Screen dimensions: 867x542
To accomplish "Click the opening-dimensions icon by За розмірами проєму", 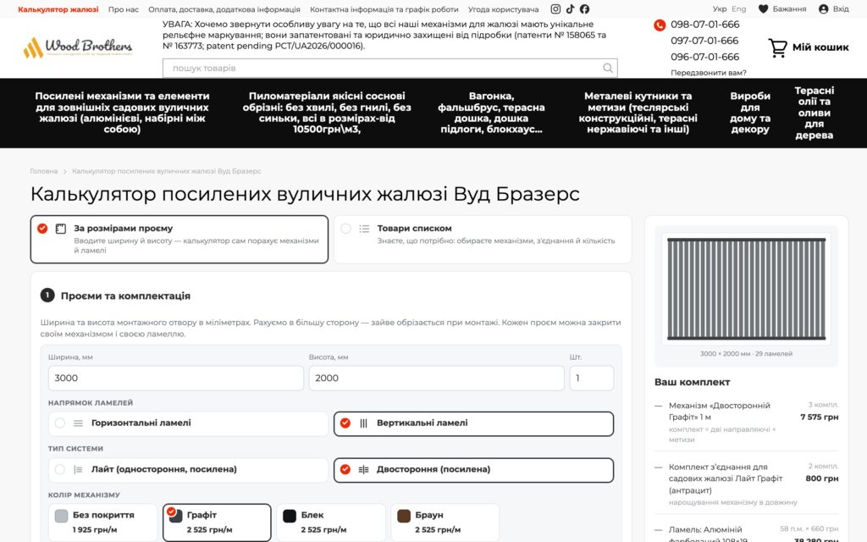I will pos(61,229).
